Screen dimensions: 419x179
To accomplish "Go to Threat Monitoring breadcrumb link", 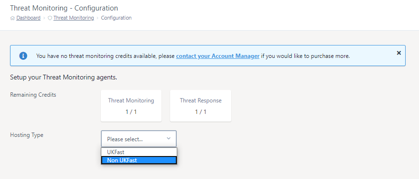I will point(74,18).
